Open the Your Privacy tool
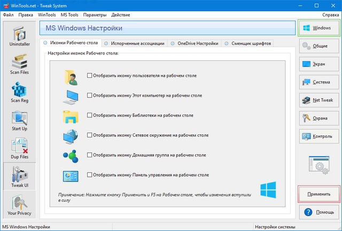 click(x=19, y=205)
